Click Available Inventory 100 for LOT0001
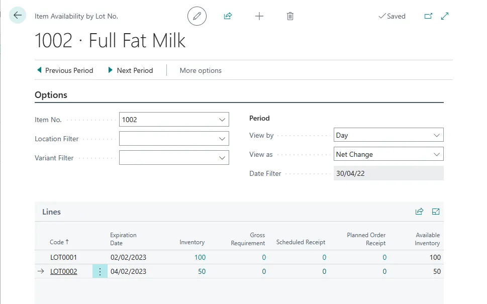Screen dimensions: 487x304 [435, 257]
